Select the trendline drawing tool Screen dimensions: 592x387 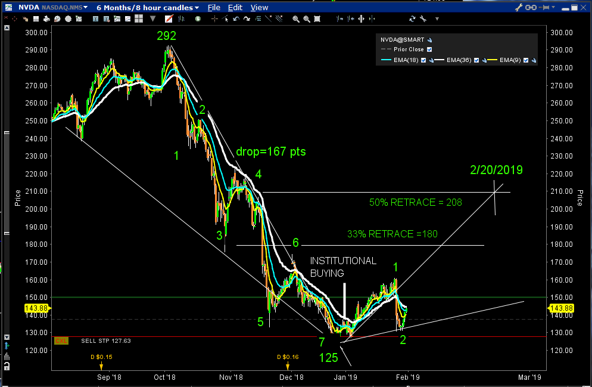(x=269, y=18)
